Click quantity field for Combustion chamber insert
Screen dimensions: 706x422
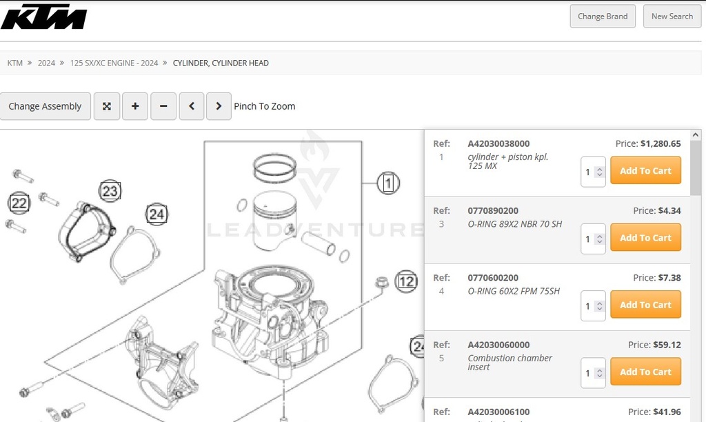589,373
